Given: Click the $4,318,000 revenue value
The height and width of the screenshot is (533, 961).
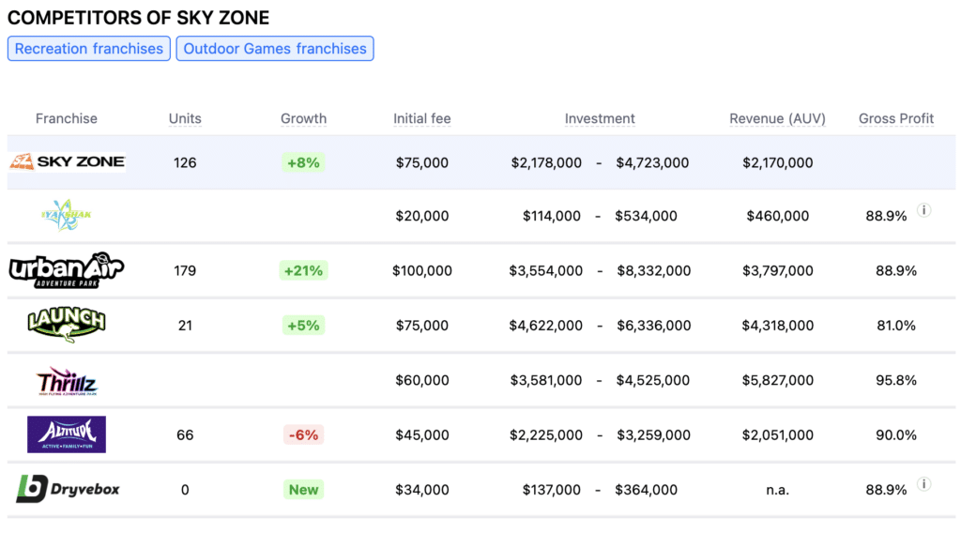Looking at the screenshot, I should click(778, 326).
